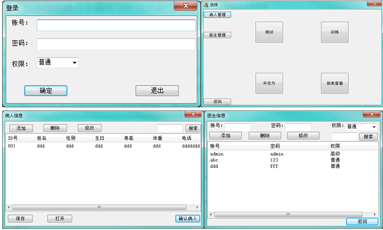Click search input in 病人信息 window
383x230 pixels.
point(170,128)
